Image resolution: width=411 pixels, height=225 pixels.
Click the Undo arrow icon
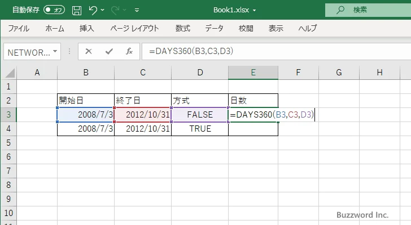click(x=93, y=10)
